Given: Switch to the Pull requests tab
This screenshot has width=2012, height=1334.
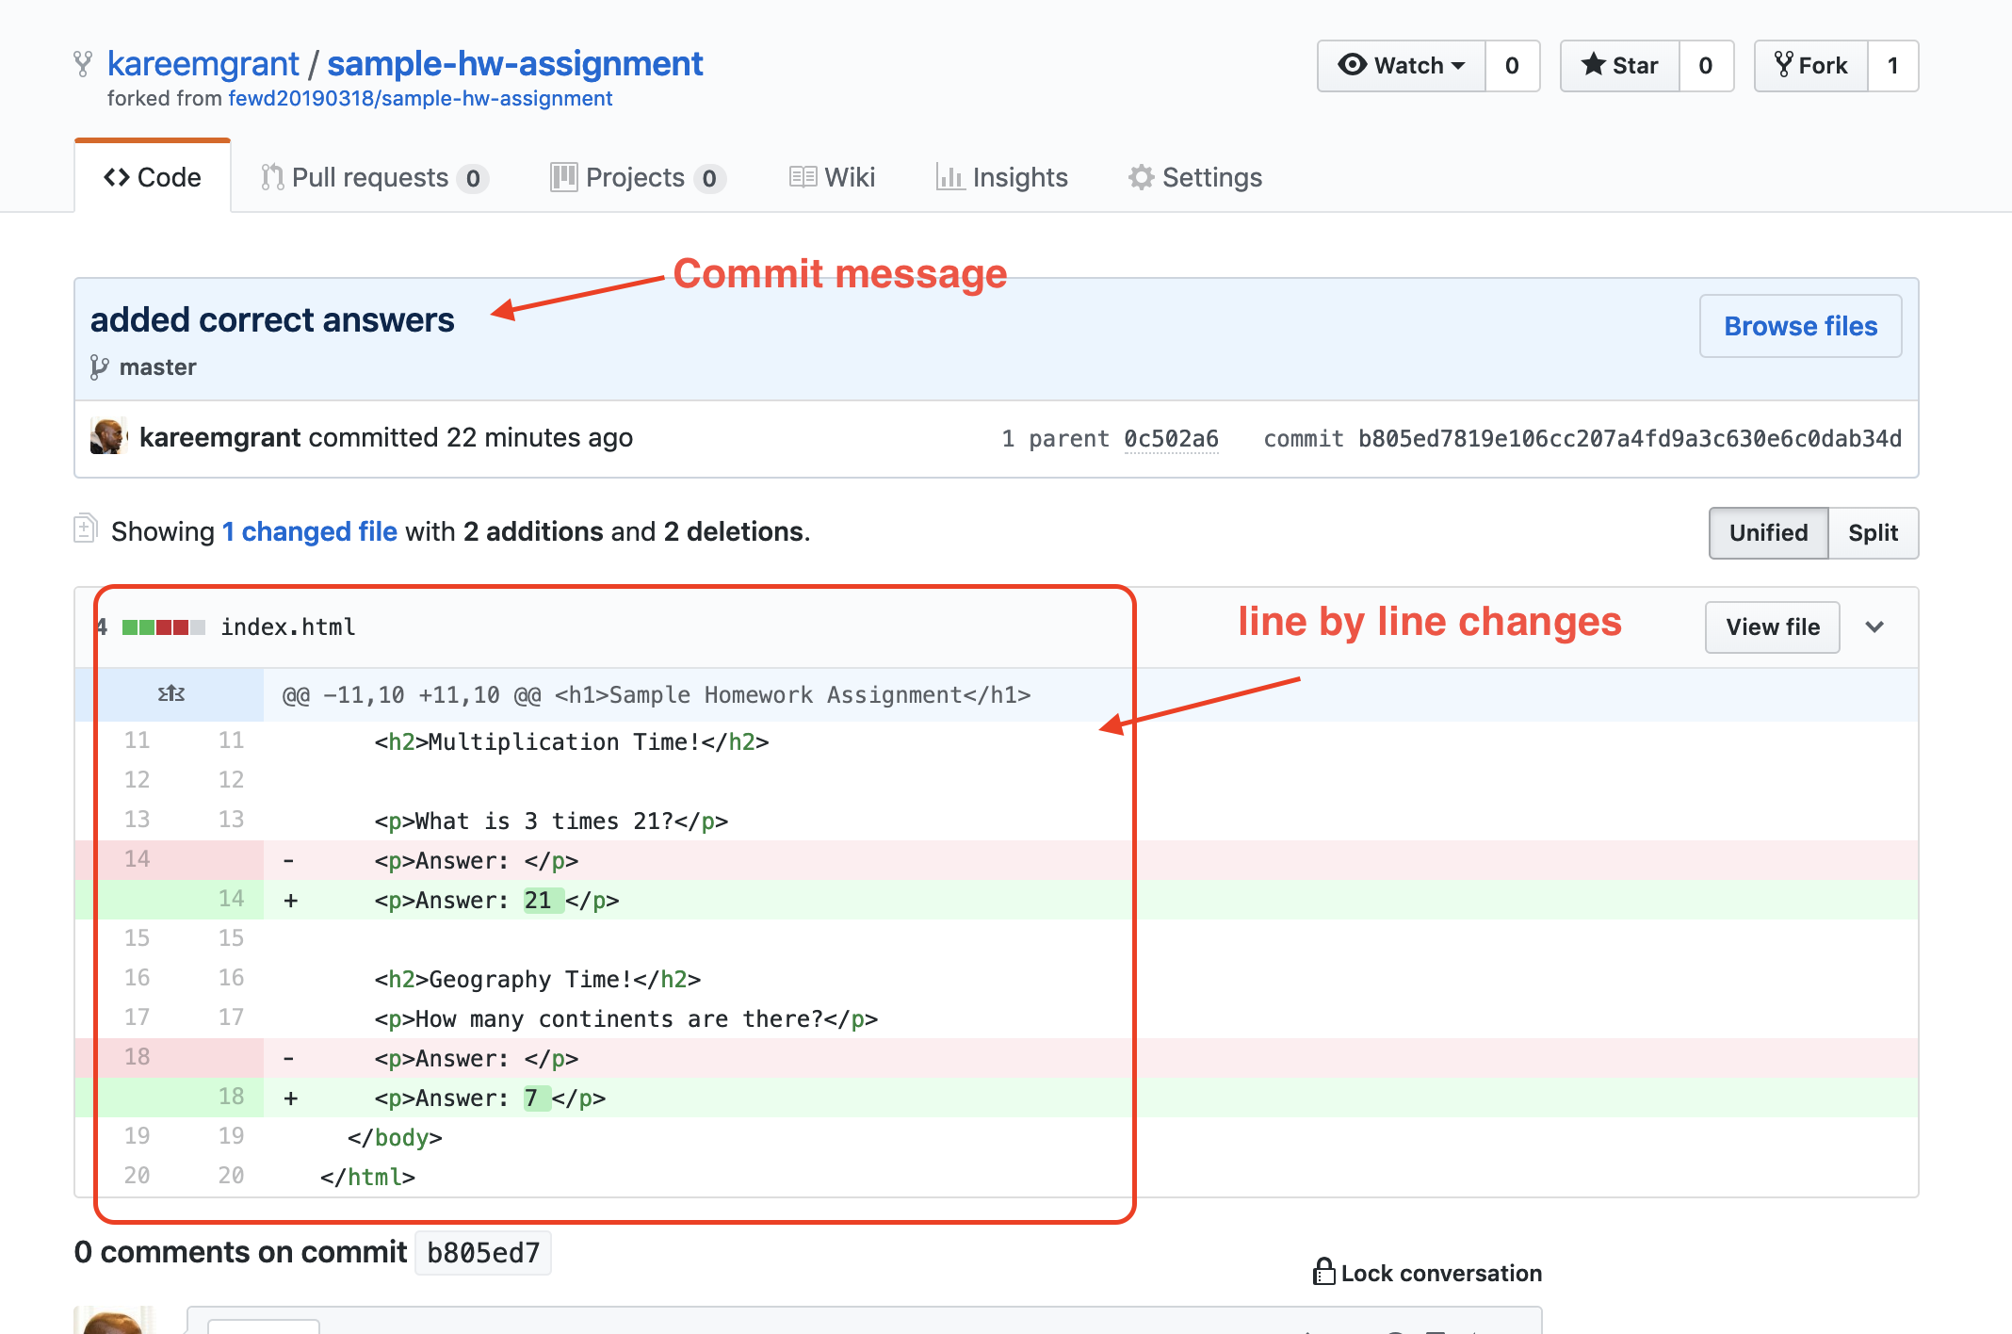Looking at the screenshot, I should tap(375, 177).
